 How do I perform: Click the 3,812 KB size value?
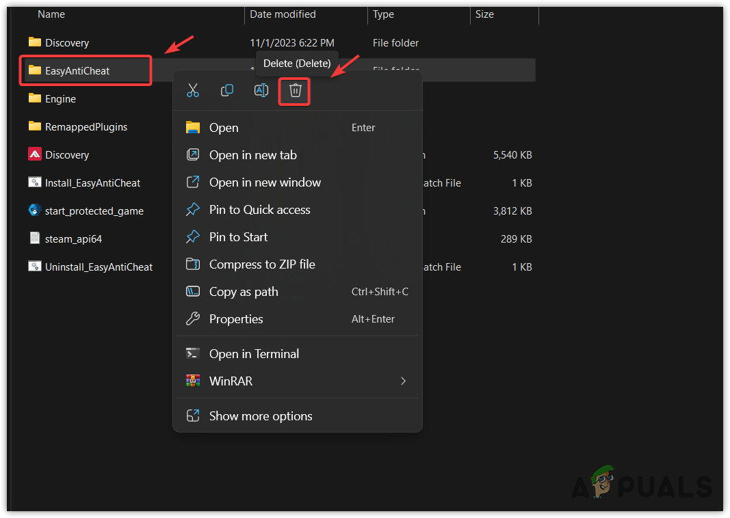click(512, 211)
